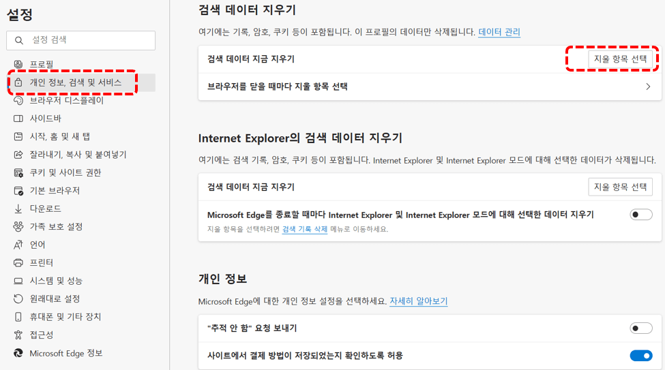
Task: Click the 시스템 및 성능 laptop icon
Action: tap(18, 281)
